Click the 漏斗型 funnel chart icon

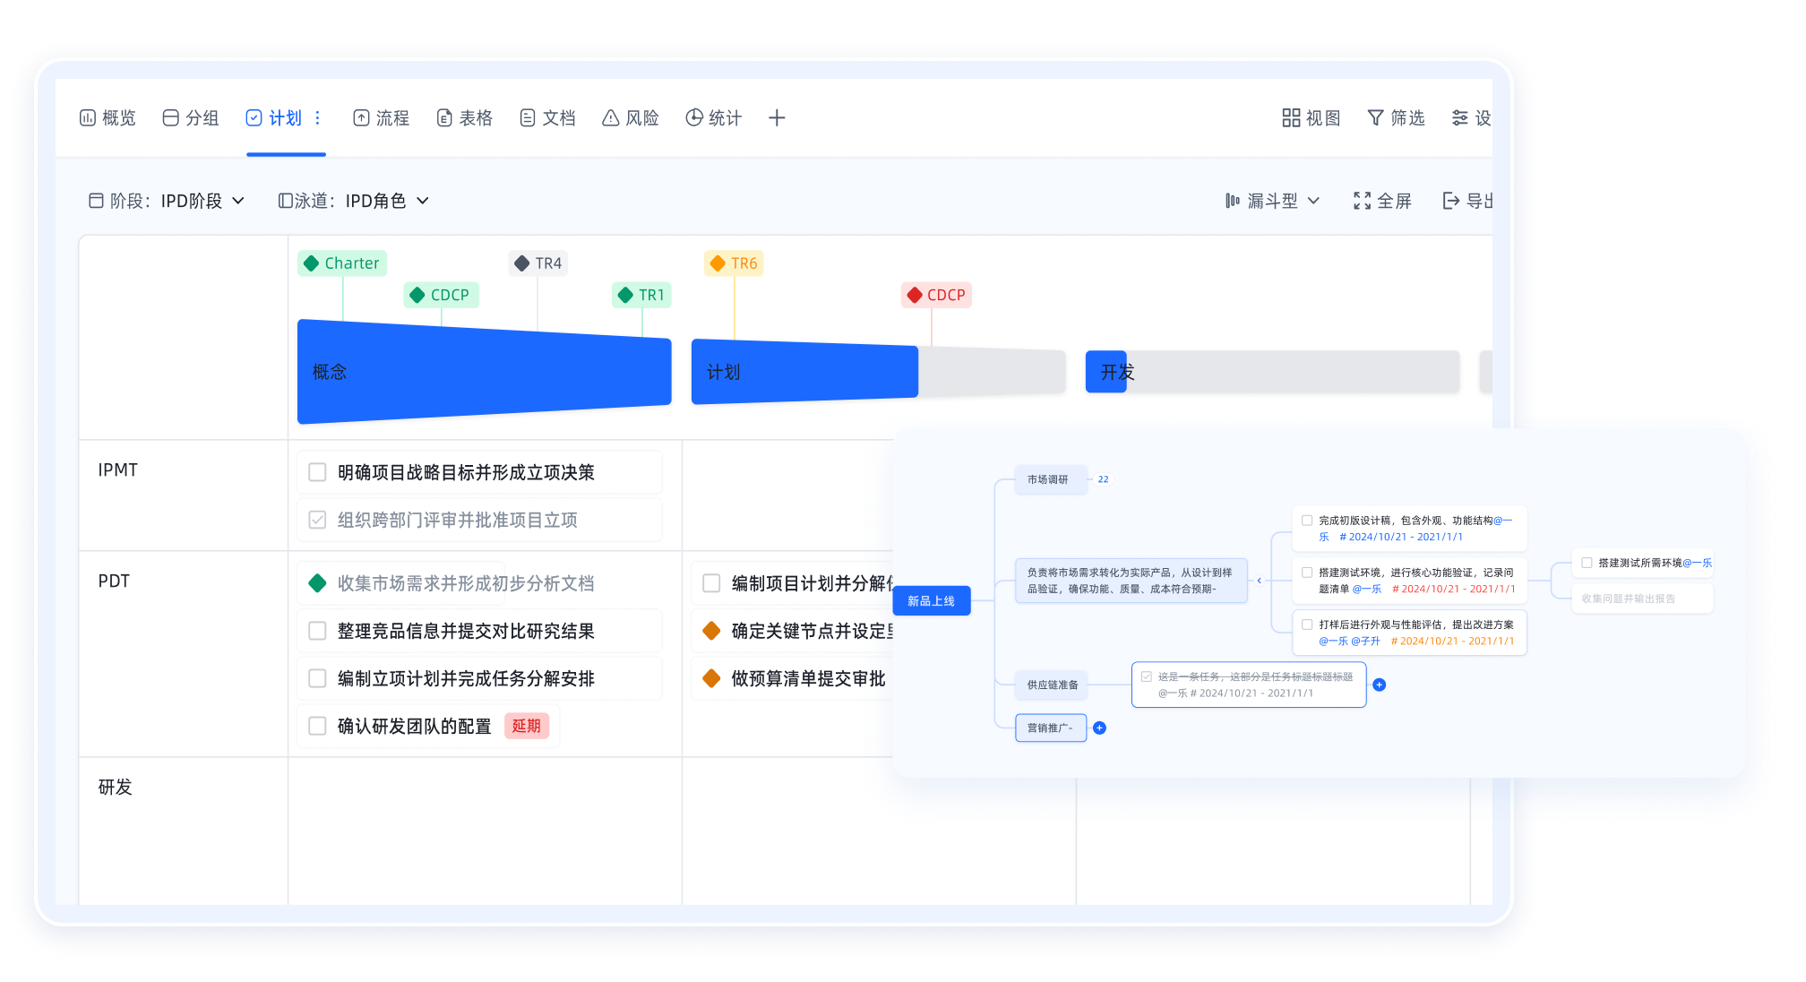[x=1233, y=201]
